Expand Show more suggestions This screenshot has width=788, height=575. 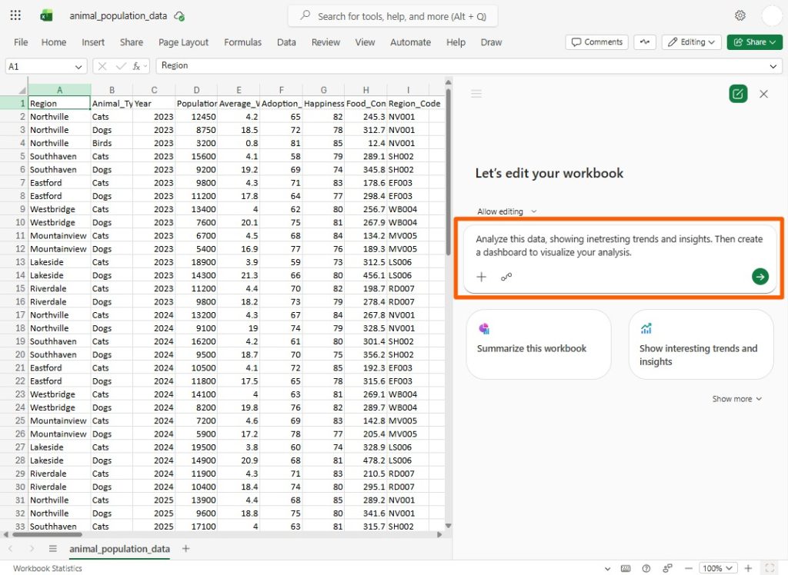pos(736,399)
